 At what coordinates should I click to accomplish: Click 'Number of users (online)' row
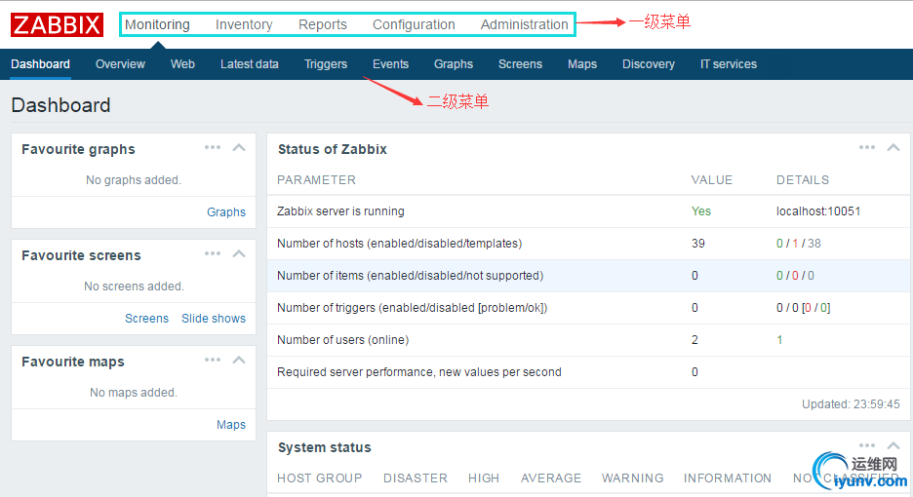[x=589, y=340]
